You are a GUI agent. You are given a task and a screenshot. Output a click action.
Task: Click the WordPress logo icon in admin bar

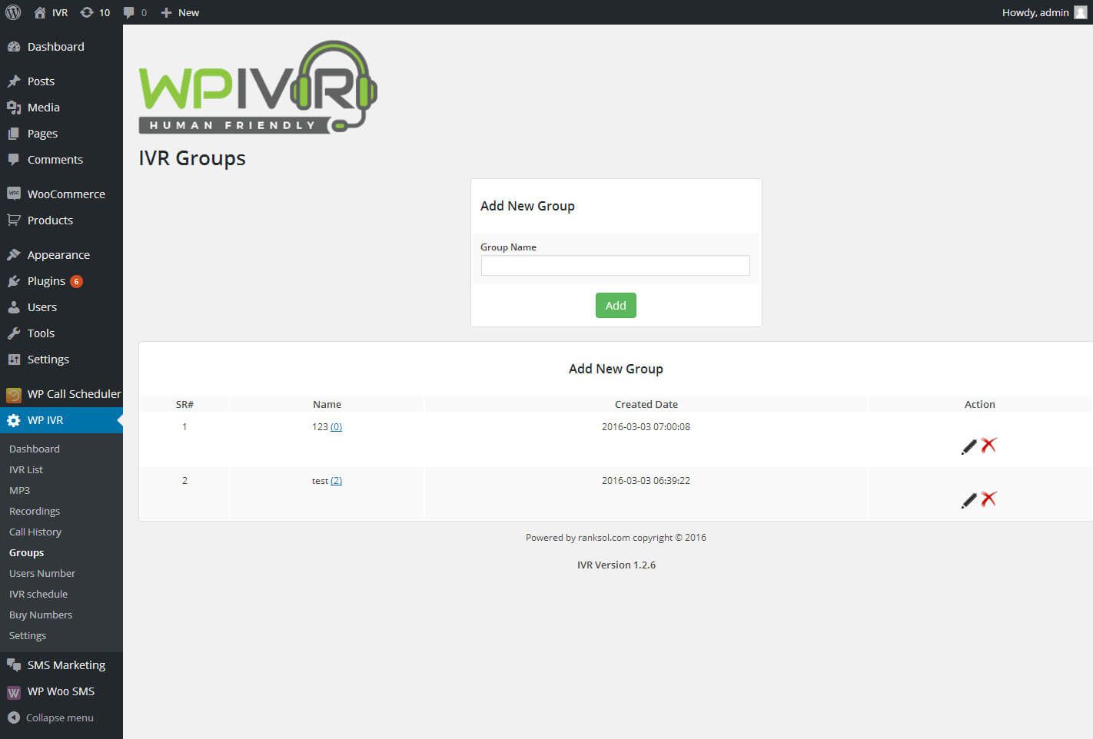tap(13, 12)
